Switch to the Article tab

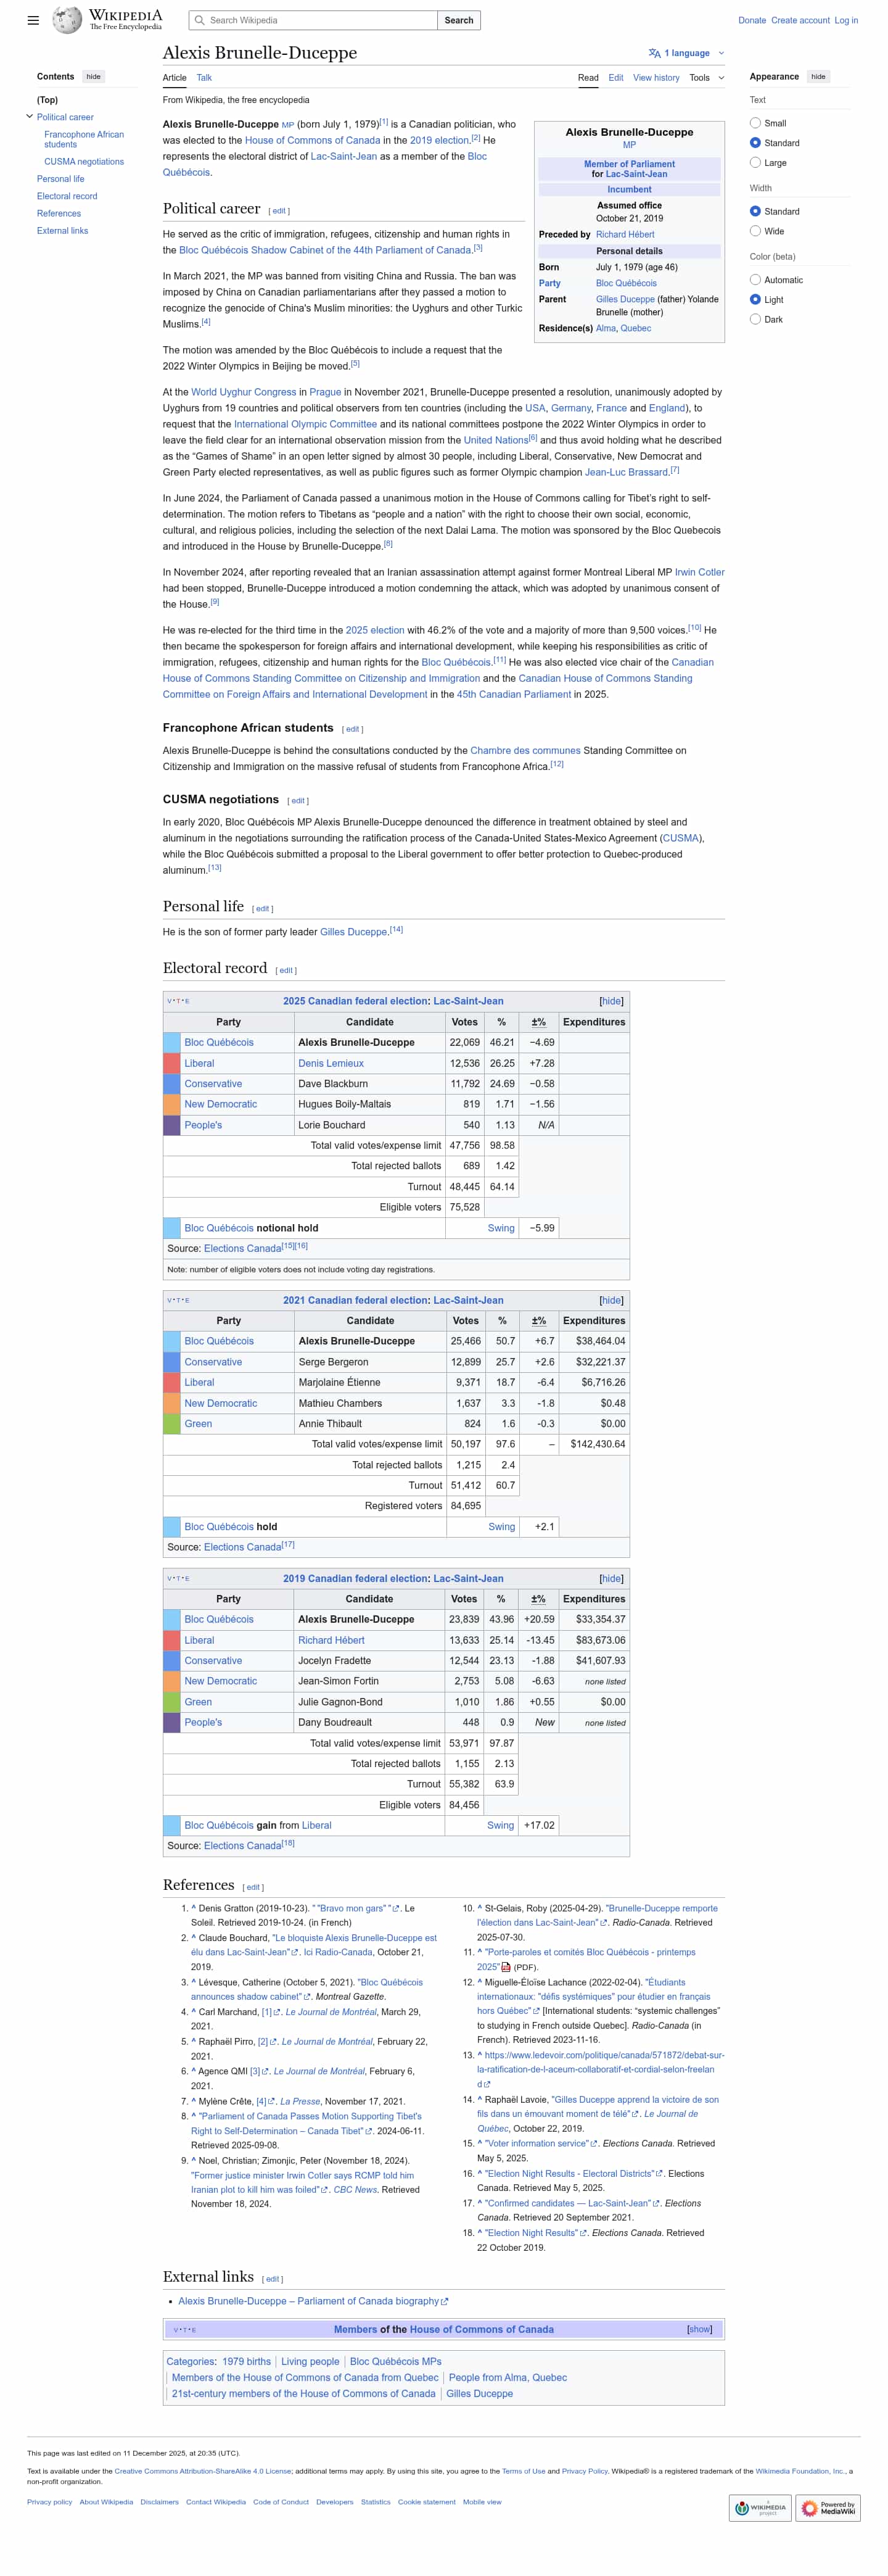click(x=175, y=78)
